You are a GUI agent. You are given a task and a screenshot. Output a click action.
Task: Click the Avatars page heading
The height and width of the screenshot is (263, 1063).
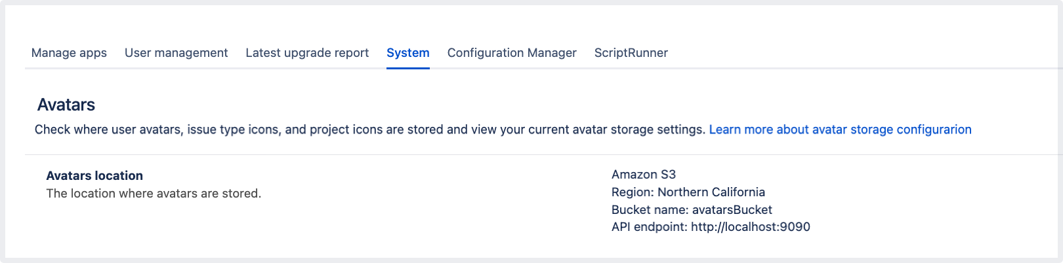[x=66, y=105]
